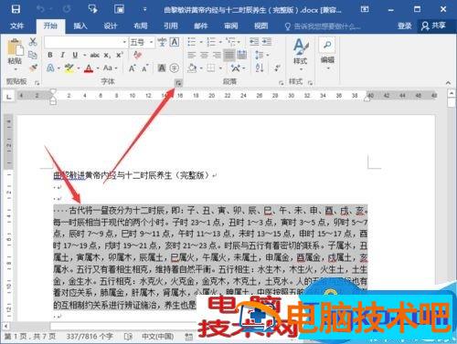Undo the last action

tap(40, 9)
